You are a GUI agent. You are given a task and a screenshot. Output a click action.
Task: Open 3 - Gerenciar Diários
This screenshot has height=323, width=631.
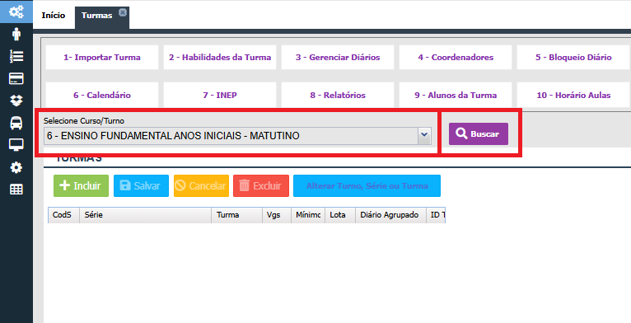click(338, 57)
